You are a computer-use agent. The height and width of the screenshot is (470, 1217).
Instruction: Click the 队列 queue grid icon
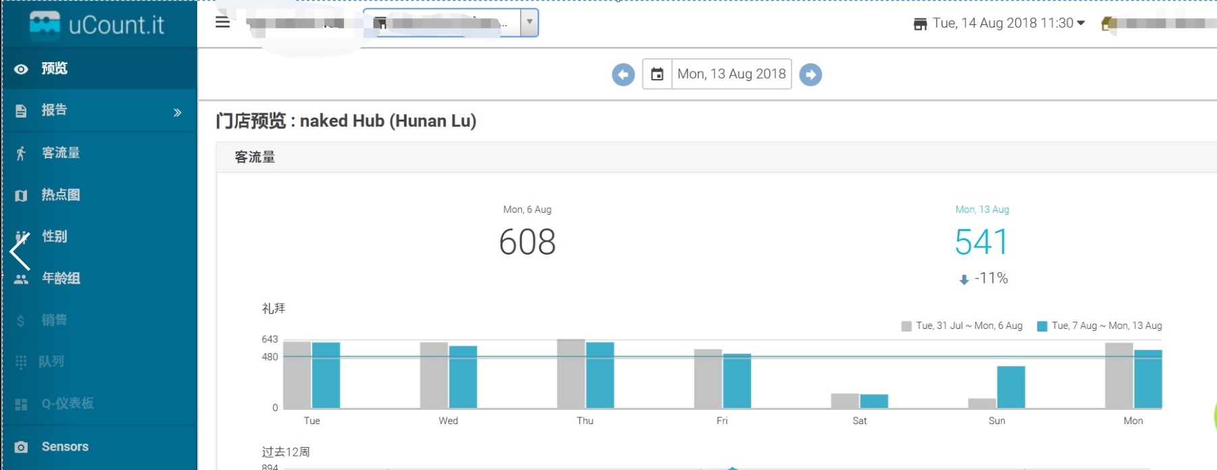(x=21, y=362)
